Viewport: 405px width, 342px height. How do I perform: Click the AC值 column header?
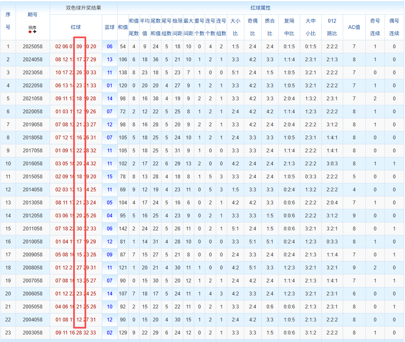point(354,27)
